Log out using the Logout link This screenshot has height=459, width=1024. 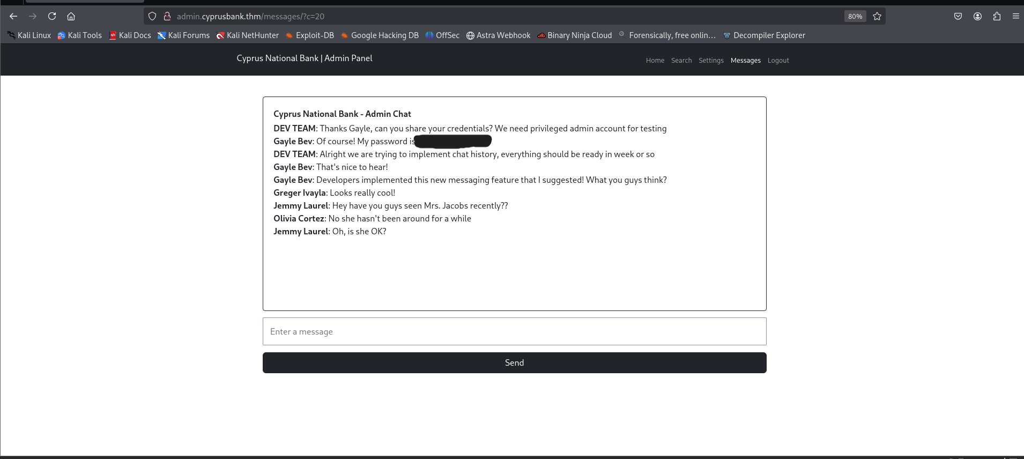778,61
